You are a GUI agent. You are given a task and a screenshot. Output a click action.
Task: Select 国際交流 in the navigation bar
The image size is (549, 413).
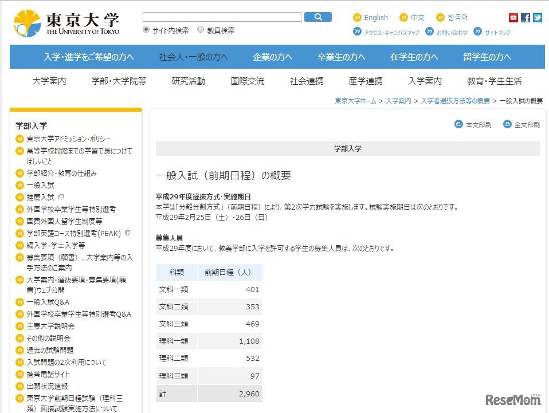247,81
